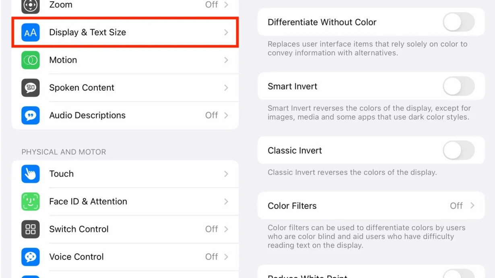This screenshot has width=495, height=278.
Task: Tap the Zoom Off status text
Action: [212, 5]
